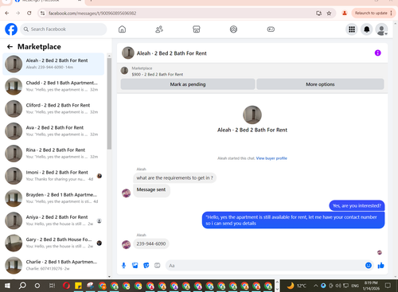Go to Facebook Home icon

coord(122,29)
